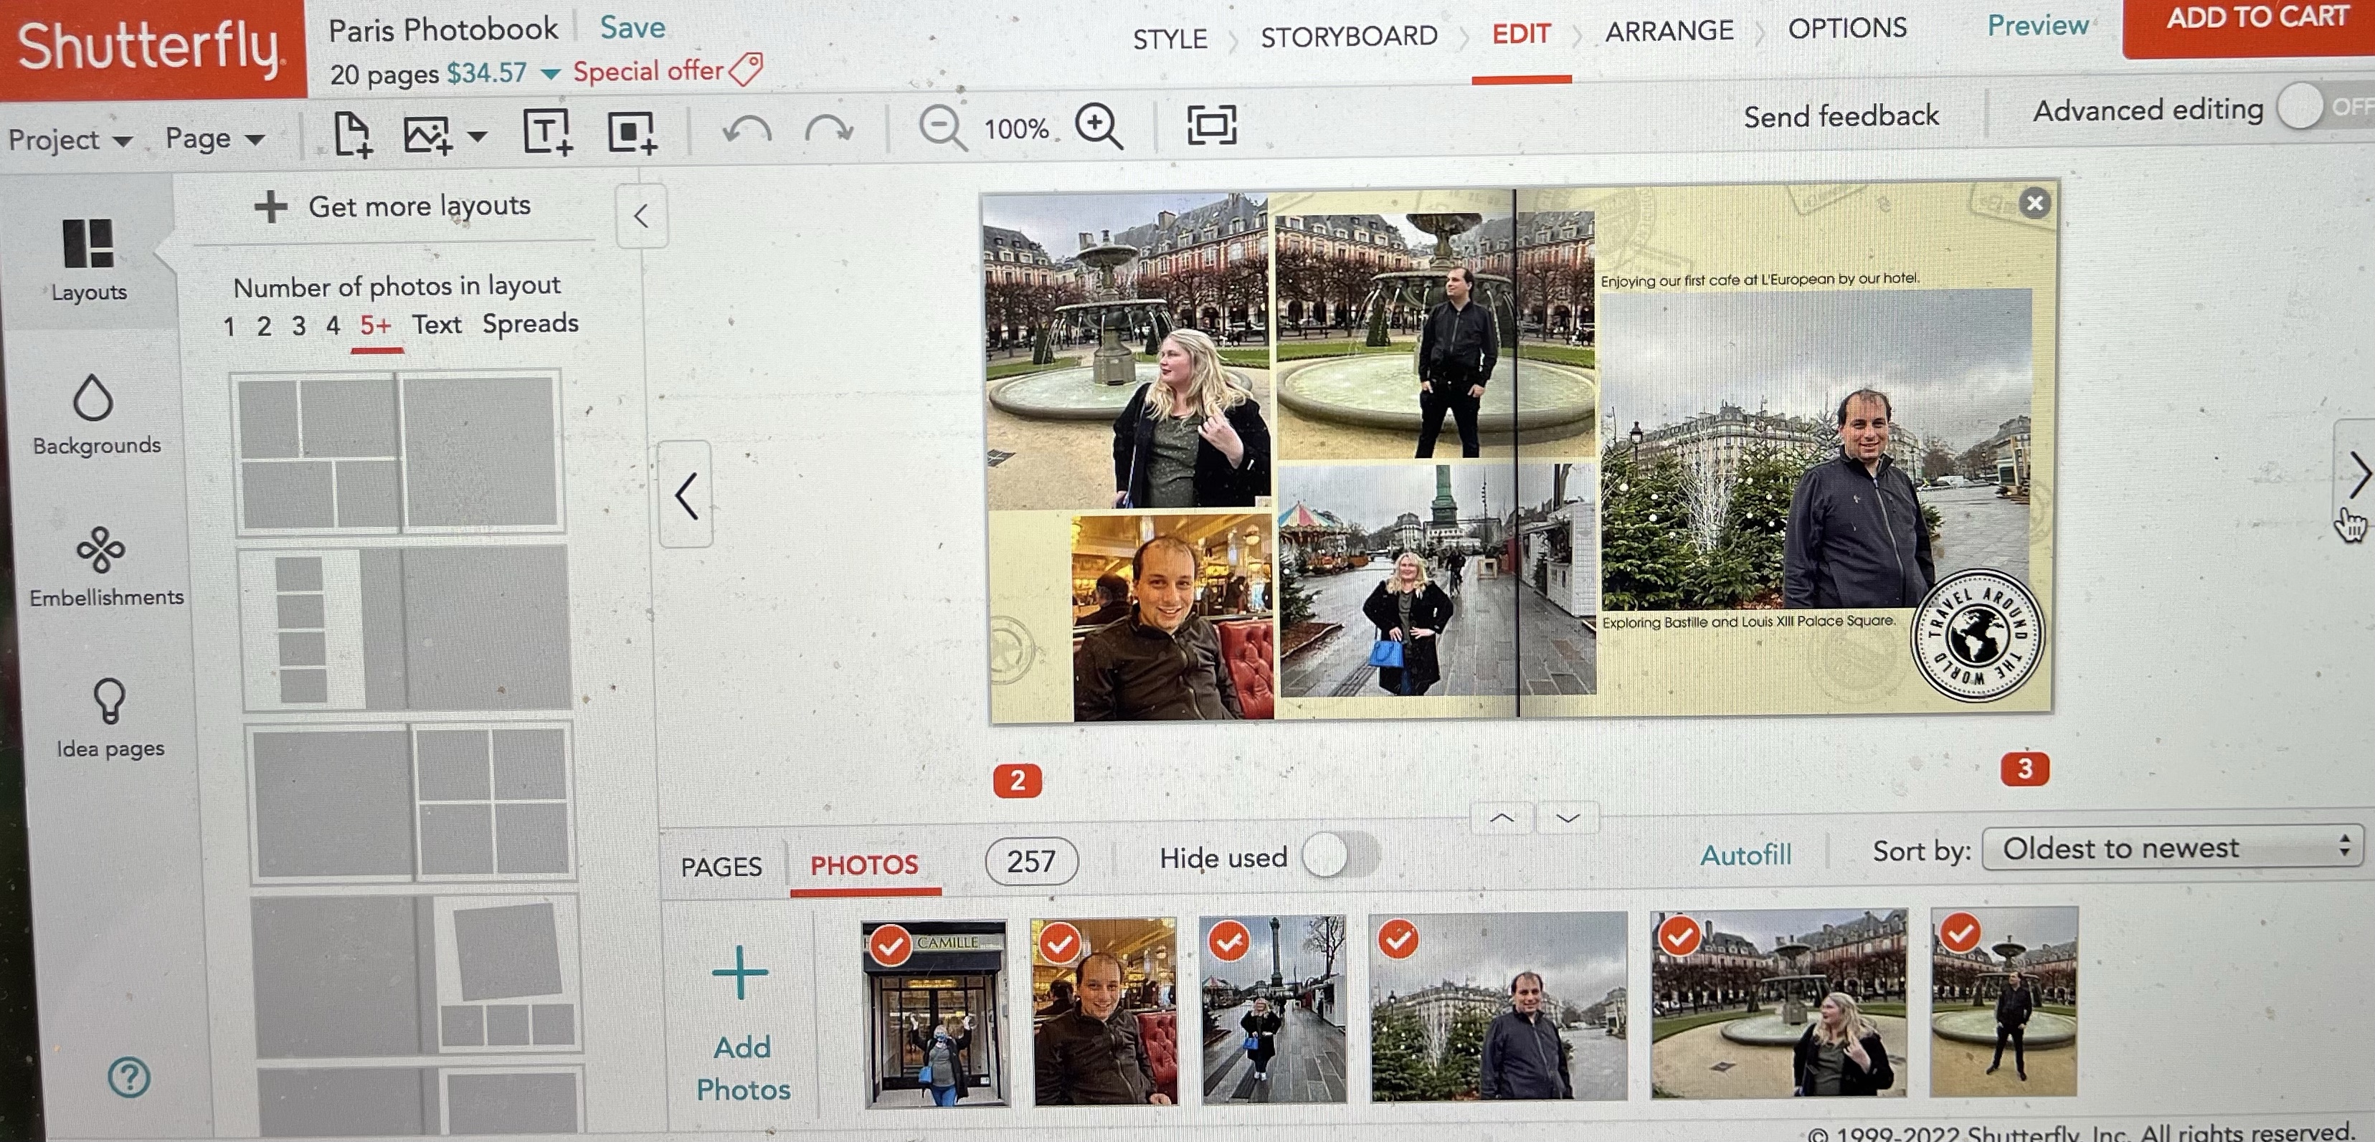Click the add page icon
This screenshot has width=2375, height=1142.
351,135
